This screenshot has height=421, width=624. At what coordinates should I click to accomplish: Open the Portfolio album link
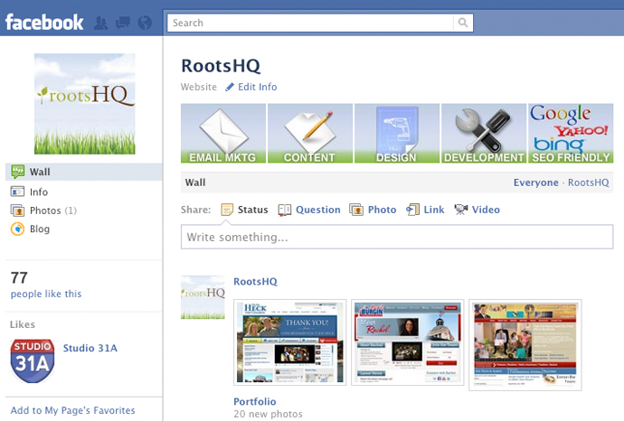tap(255, 401)
